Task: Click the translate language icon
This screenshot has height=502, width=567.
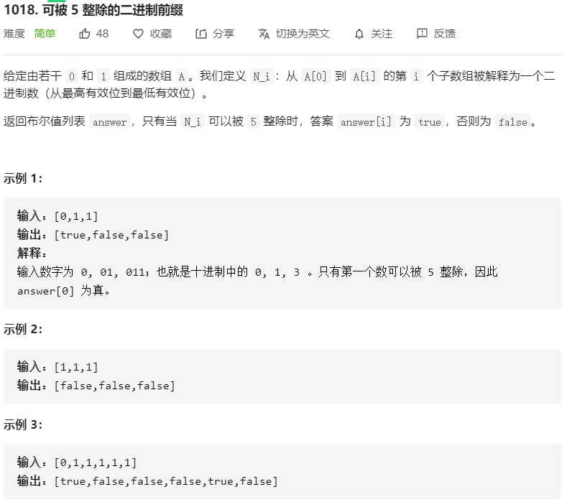Action: [x=264, y=34]
